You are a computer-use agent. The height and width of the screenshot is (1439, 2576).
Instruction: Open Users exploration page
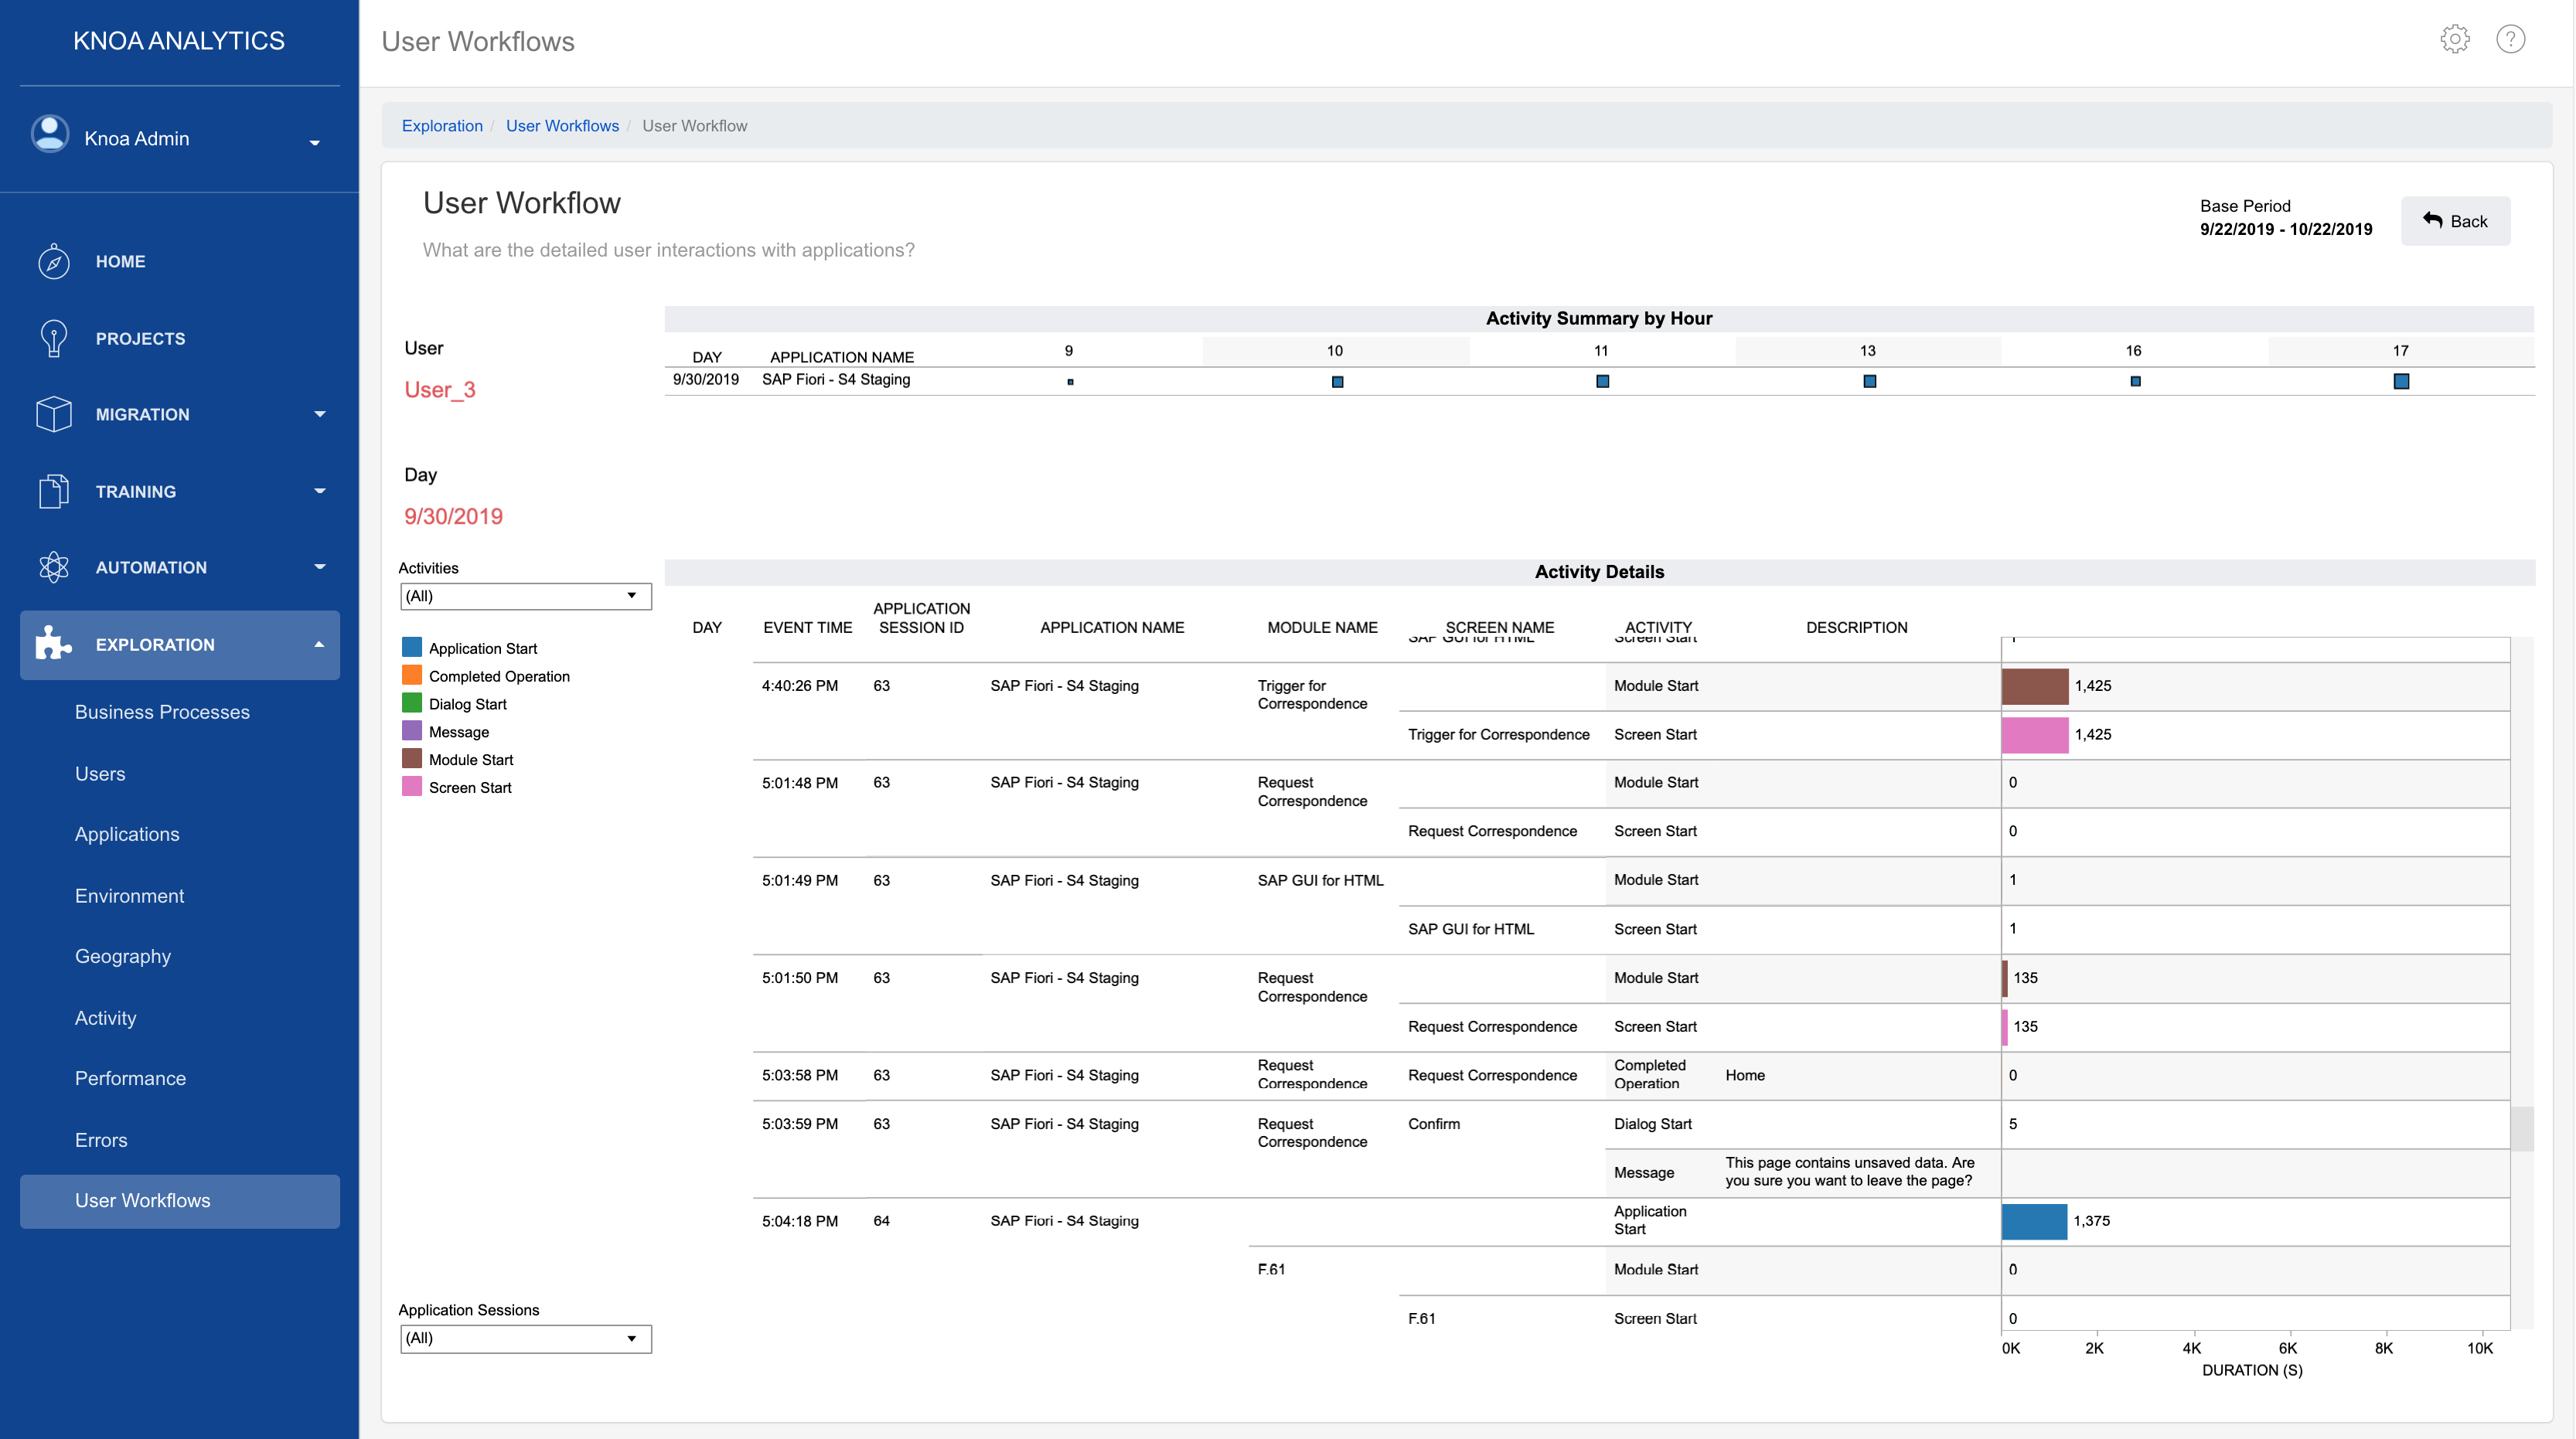(100, 774)
